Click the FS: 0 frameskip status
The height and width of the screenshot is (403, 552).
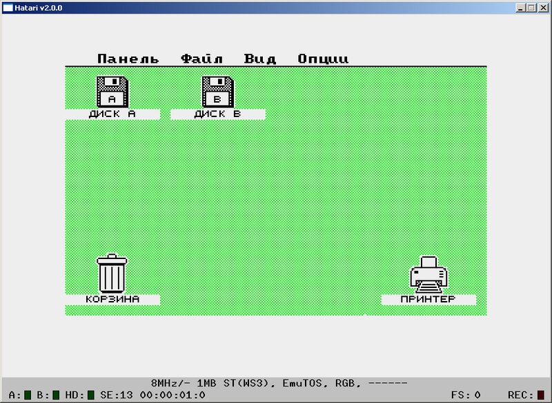tap(466, 395)
